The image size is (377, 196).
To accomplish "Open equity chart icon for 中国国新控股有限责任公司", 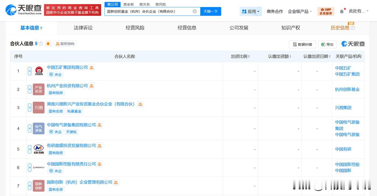I will 100,164.
